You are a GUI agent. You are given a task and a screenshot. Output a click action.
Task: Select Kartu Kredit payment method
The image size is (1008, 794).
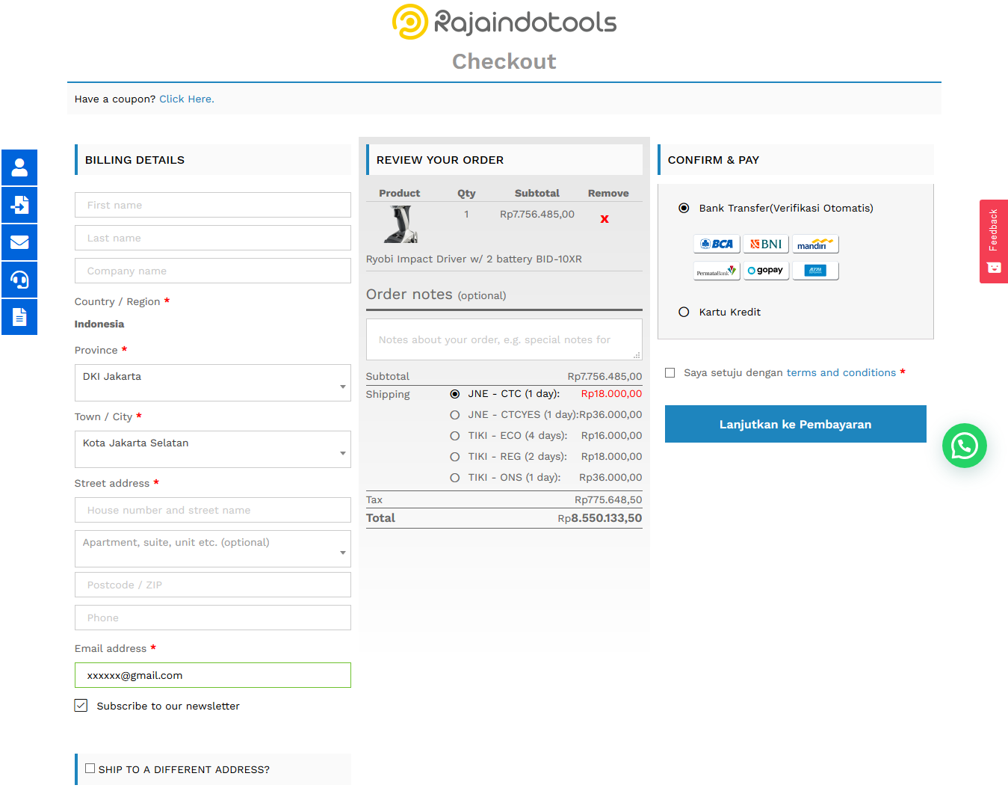coord(684,312)
